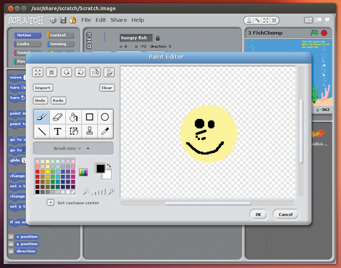The height and width of the screenshot is (268, 341).
Task: Open the Share menu
Action: [119, 20]
